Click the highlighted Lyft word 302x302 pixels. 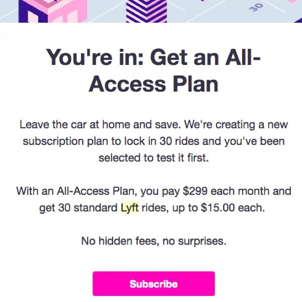pos(129,208)
